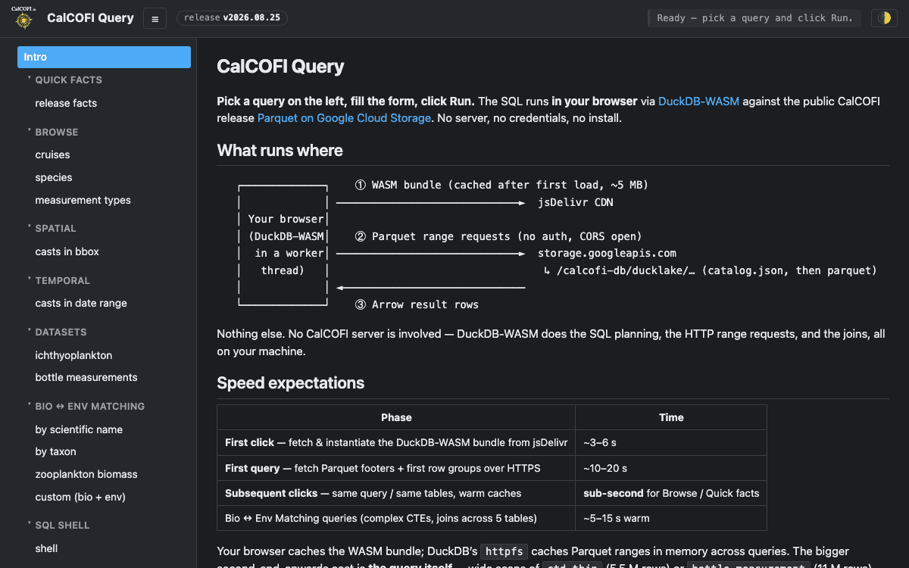Open the zooplankton biomass query
The width and height of the screenshot is (909, 568).
(86, 474)
